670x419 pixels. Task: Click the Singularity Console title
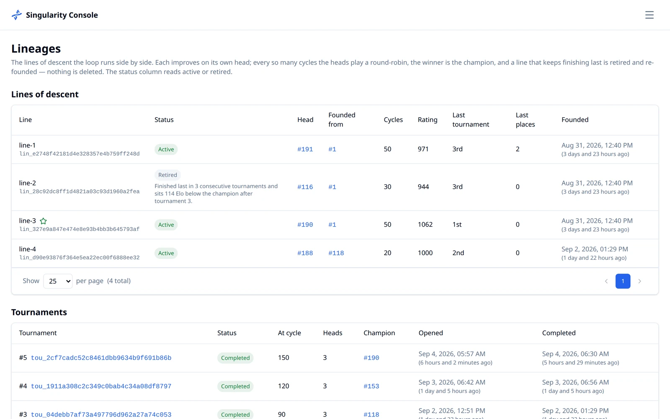tap(62, 15)
